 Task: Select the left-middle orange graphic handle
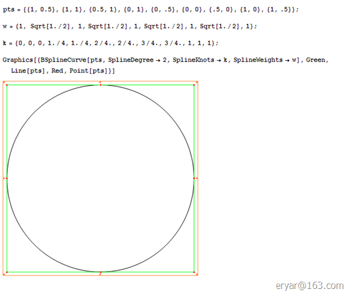[4, 178]
